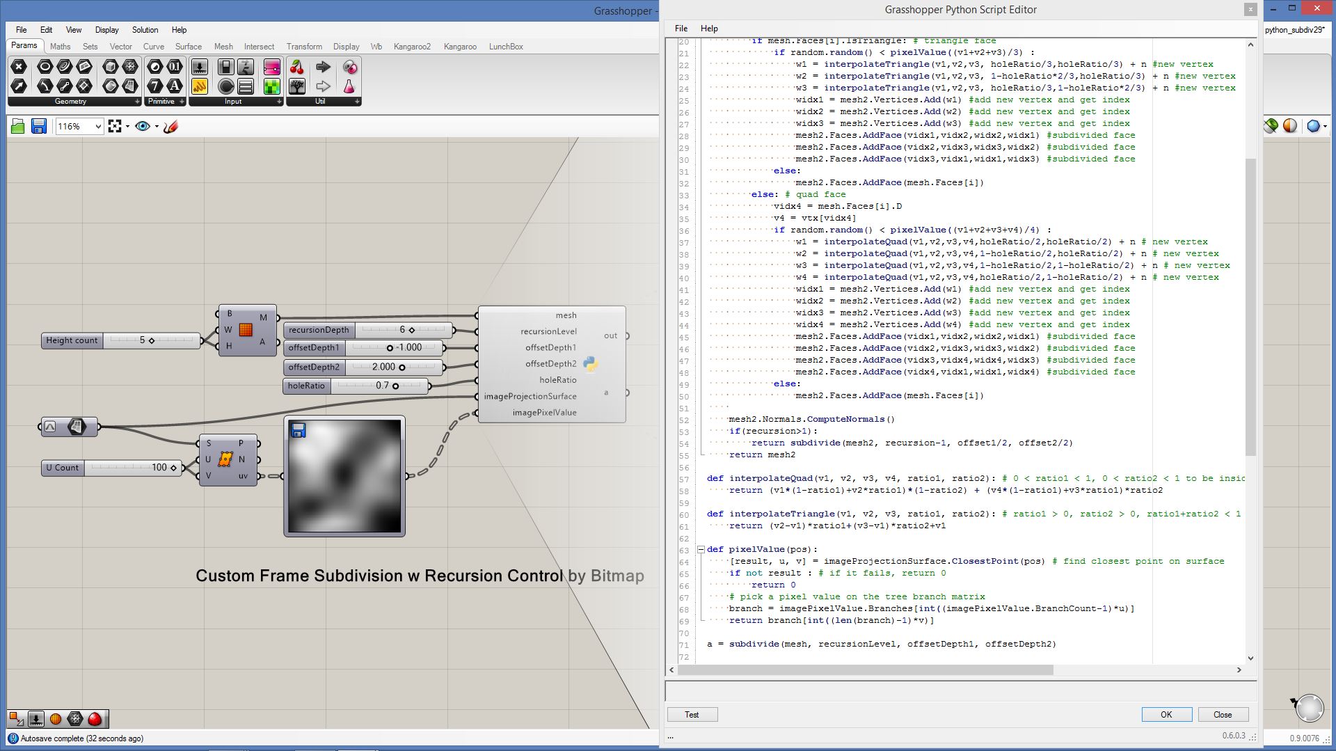This screenshot has height=751, width=1336.
Task: Click the gradient component icon in Input panel
Action: [271, 67]
